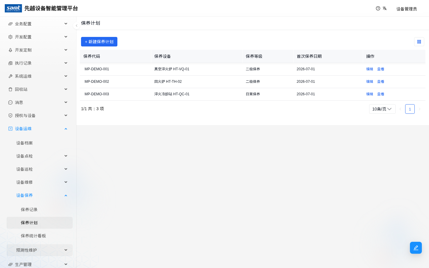The image size is (429, 268).
Task: Open the 10条/页 page size dropdown
Action: pos(382,109)
